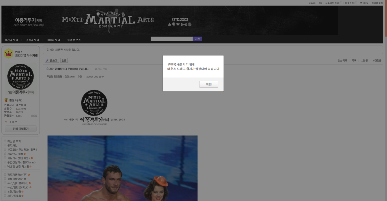Image resolution: width=387 pixels, height=201 pixels.
Task: Open the 최신글 보기 tab
Action: 11,40
